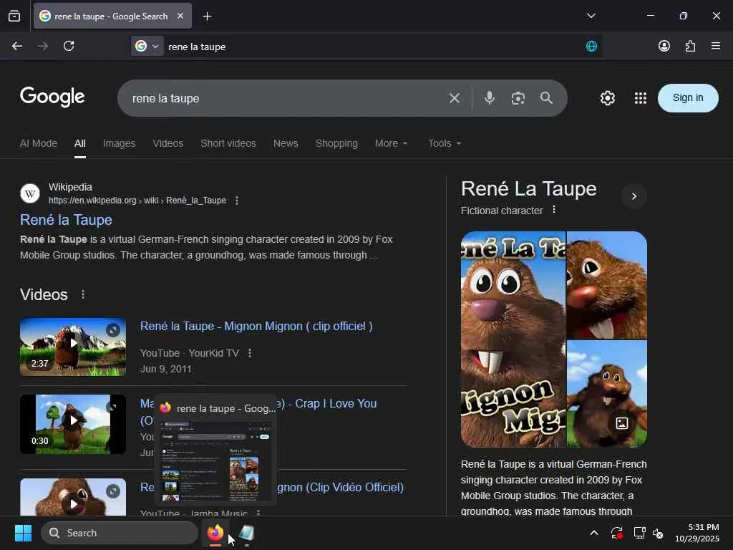The height and width of the screenshot is (550, 733).
Task: Select the Firefox window preview thumbnail
Action: pyautogui.click(x=215, y=461)
